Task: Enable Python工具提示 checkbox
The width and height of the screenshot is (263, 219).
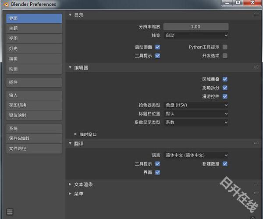Action: (225, 47)
